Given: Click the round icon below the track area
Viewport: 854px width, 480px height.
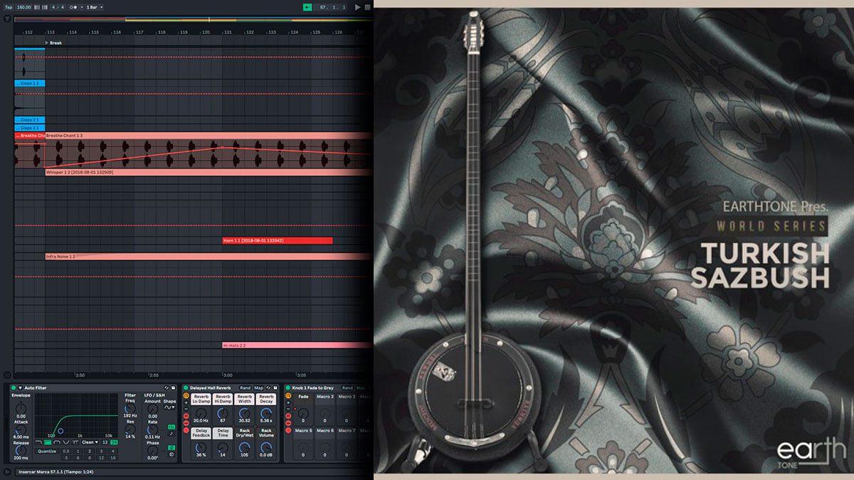Looking at the screenshot, I should (7, 375).
